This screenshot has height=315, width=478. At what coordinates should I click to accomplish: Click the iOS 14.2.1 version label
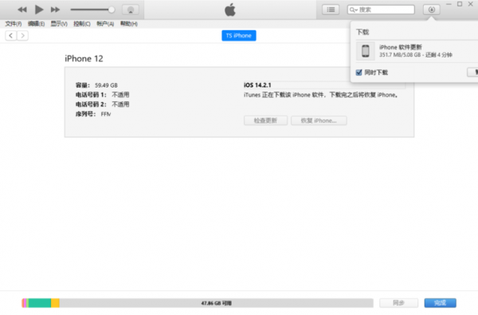(257, 85)
